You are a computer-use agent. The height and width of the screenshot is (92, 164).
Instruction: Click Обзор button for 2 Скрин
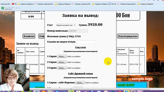(62, 62)
